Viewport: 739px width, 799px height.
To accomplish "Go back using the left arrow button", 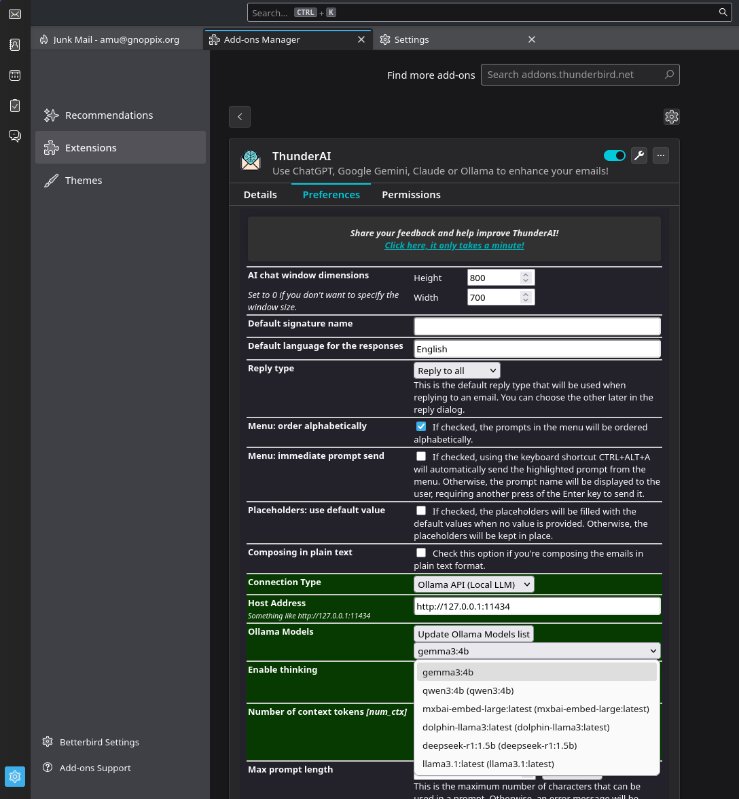I will [x=240, y=117].
